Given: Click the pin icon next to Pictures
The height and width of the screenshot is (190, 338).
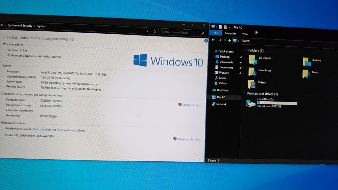Looking at the screenshot, I should click(240, 73).
